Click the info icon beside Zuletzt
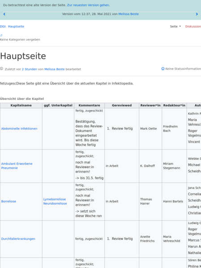The width and height of the screenshot is (201, 268). [x=1, y=69]
